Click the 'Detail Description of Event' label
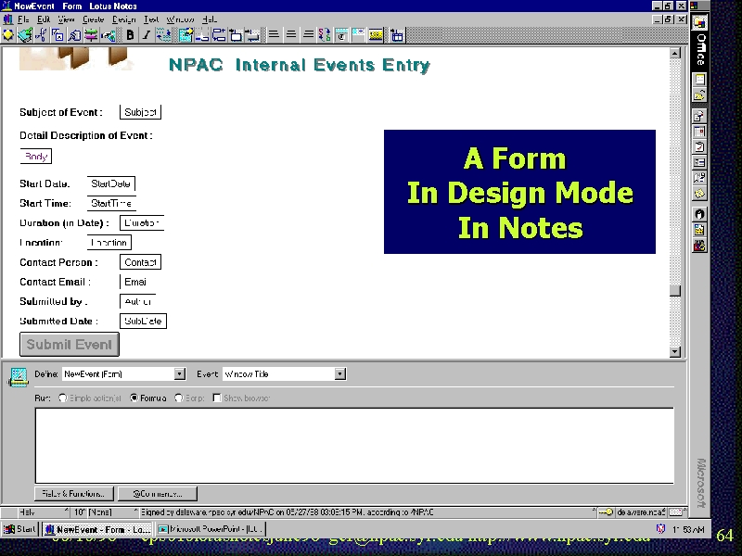 click(86, 135)
